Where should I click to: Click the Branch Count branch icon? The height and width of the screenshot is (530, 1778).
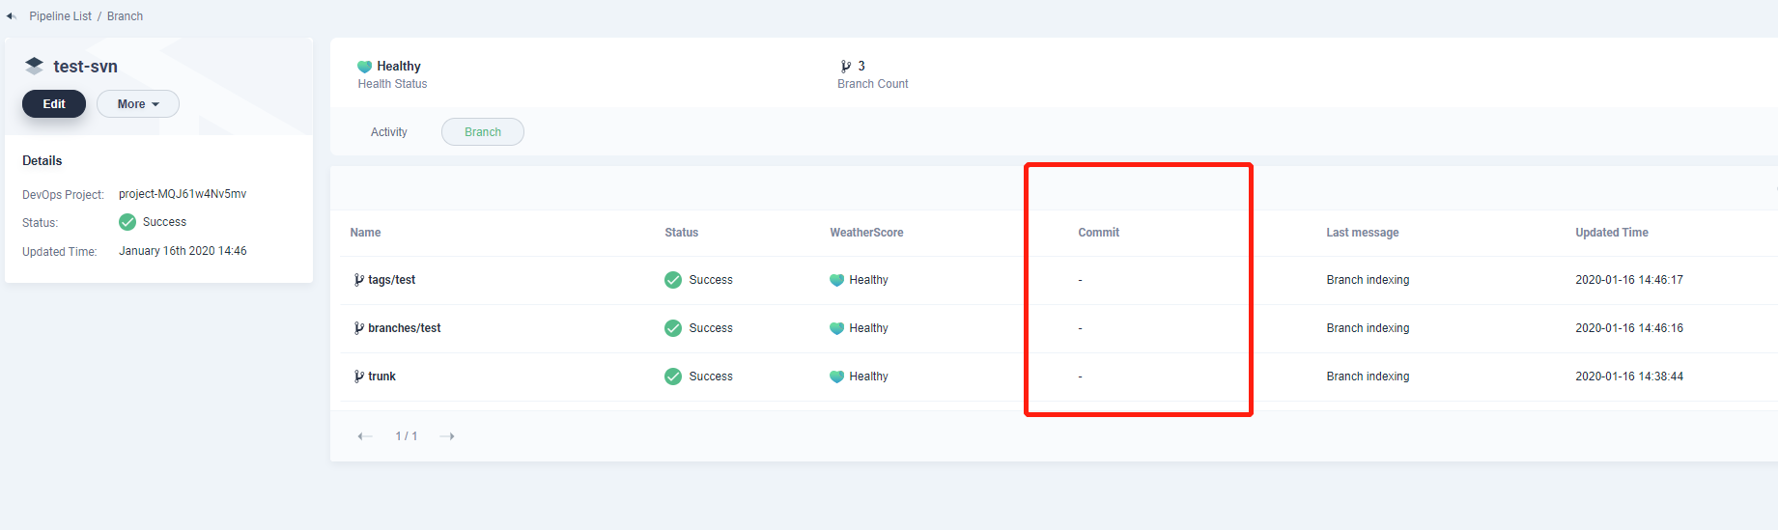846,67
